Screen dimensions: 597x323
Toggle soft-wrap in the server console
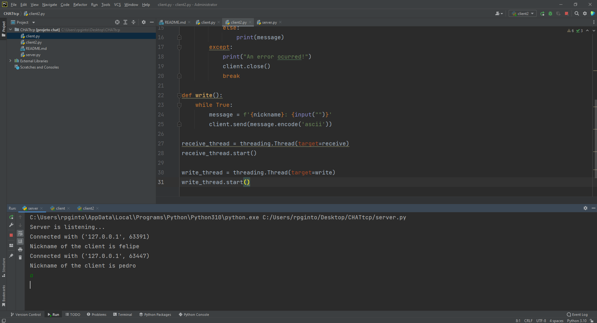click(x=21, y=233)
